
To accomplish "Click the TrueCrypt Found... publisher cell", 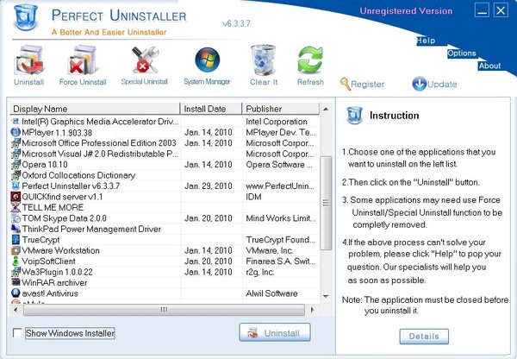I will tap(281, 239).
